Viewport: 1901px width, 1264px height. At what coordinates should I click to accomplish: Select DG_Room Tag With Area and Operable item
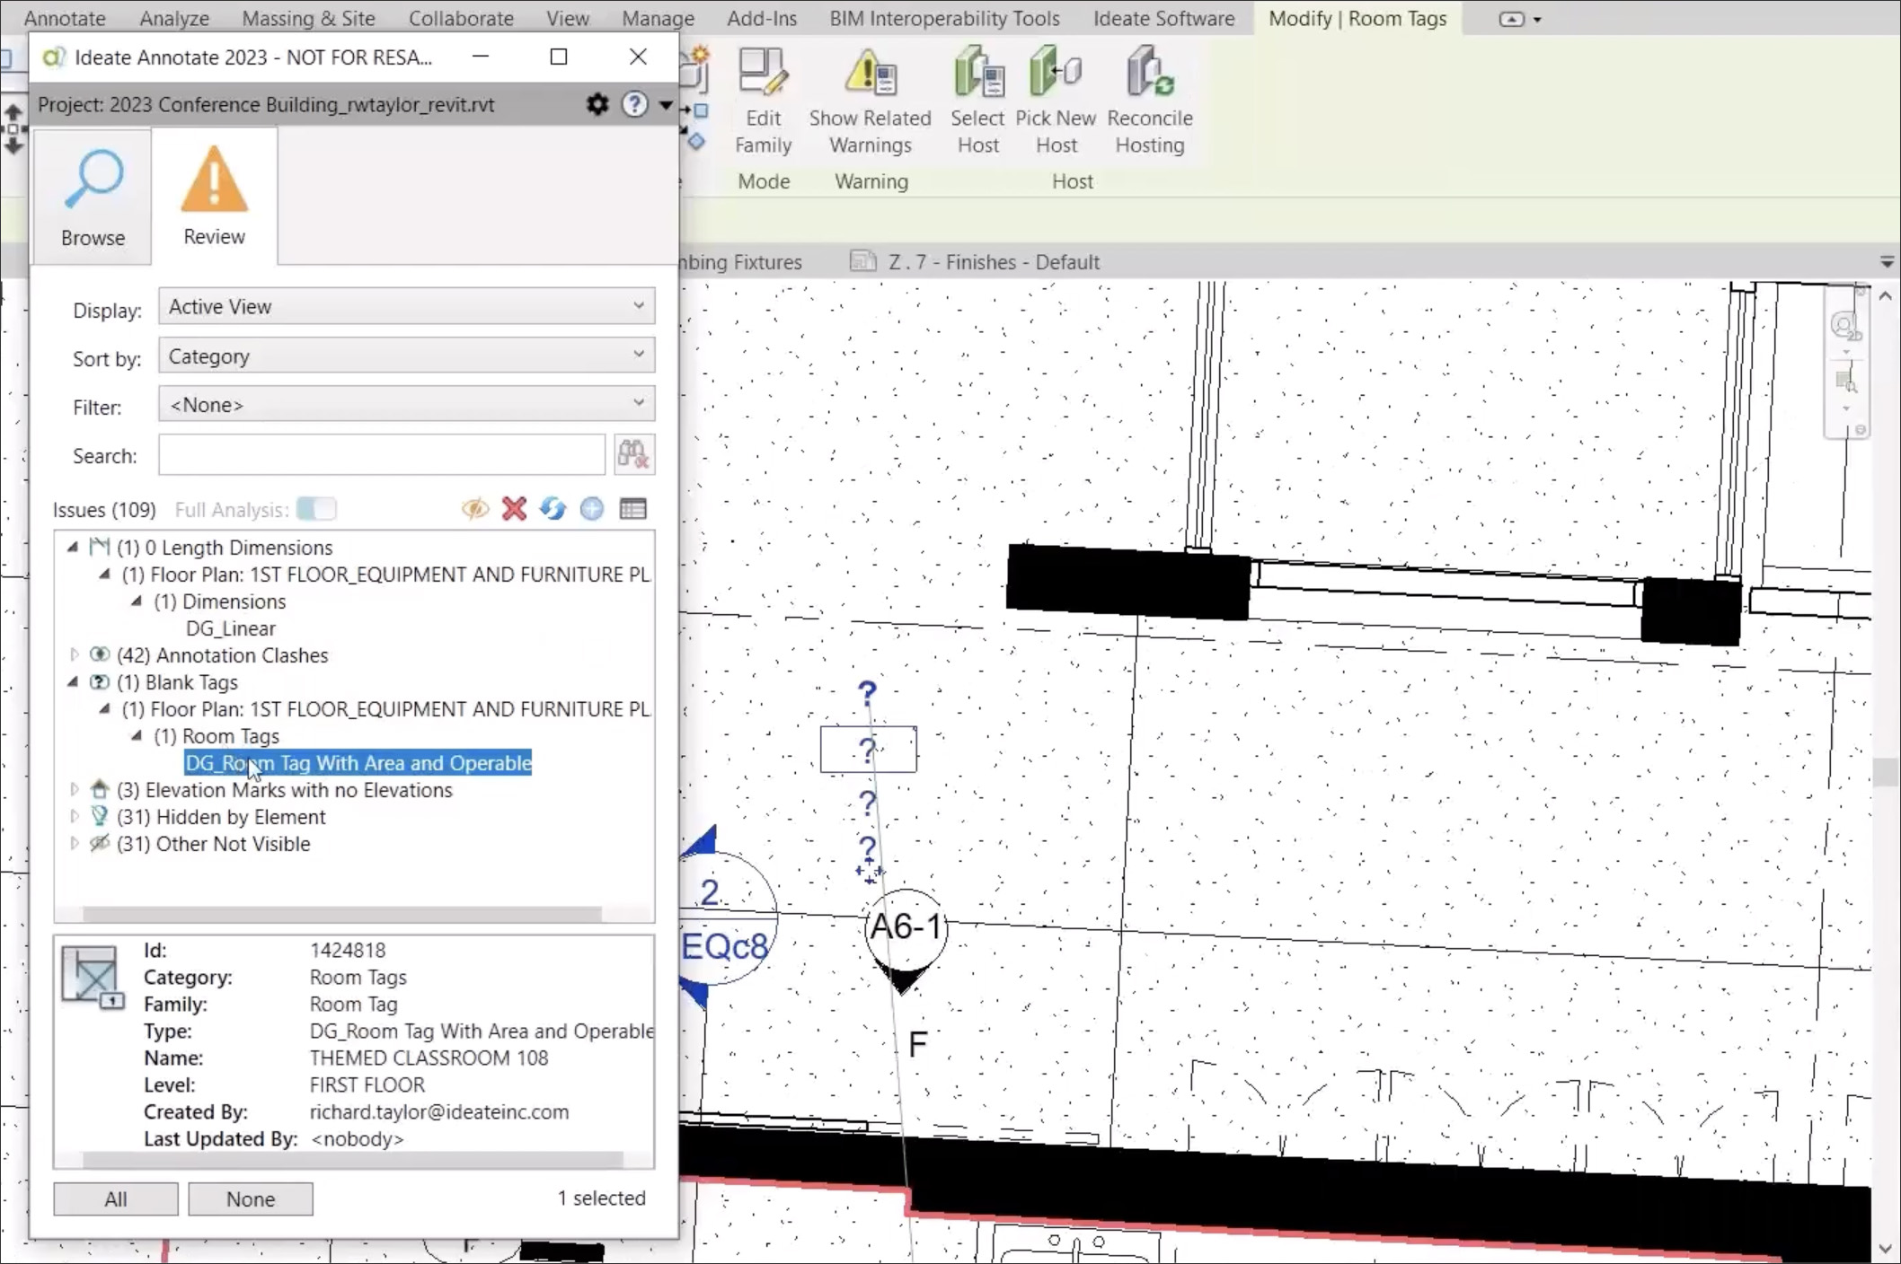358,763
